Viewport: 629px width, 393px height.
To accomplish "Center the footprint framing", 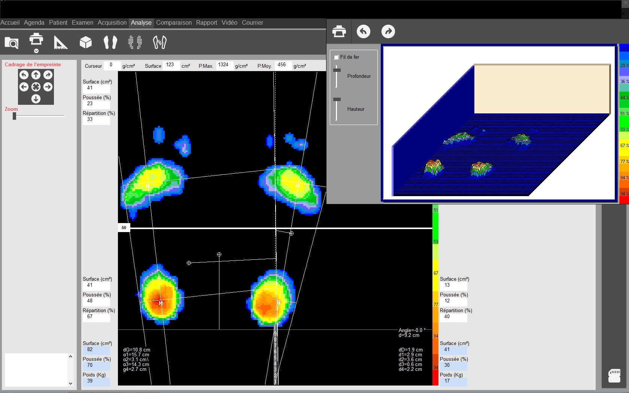I will coord(36,87).
